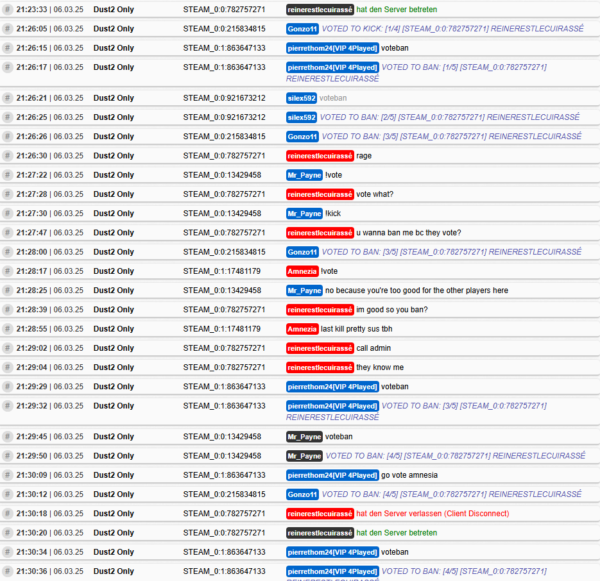Click the # icon on the 21:26:05 row

point(8,29)
